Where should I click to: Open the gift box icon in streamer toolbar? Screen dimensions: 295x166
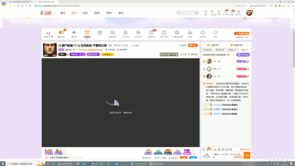[100, 32]
